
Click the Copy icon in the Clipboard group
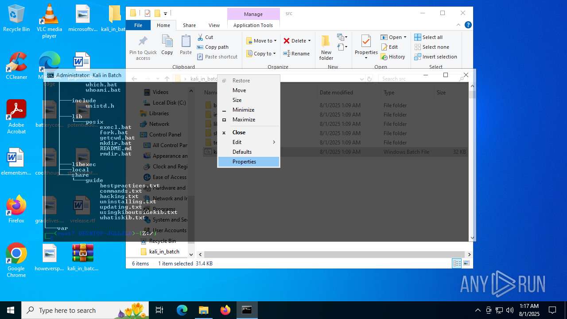(x=167, y=45)
